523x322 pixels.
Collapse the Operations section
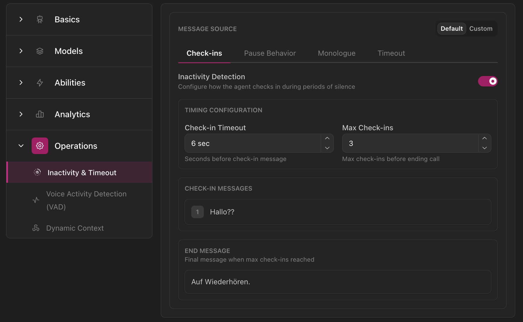[x=21, y=146]
